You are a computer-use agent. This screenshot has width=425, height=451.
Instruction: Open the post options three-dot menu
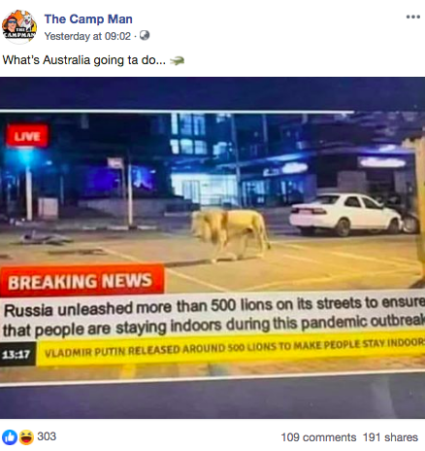click(413, 17)
